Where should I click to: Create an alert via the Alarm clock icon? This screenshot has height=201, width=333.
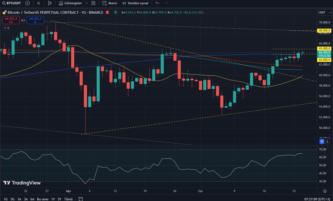click(x=105, y=3)
